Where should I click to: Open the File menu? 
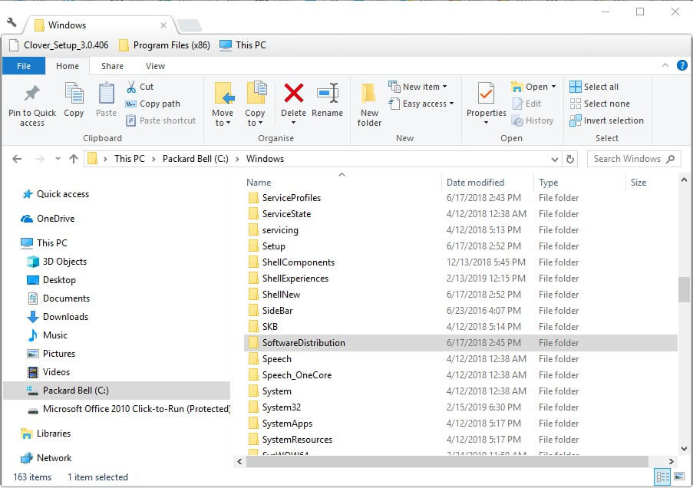pyautogui.click(x=24, y=66)
